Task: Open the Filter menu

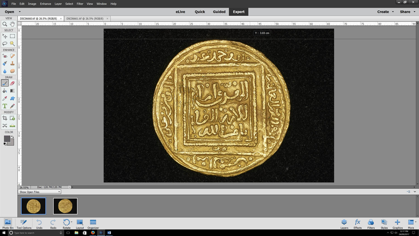Action: pos(80,4)
